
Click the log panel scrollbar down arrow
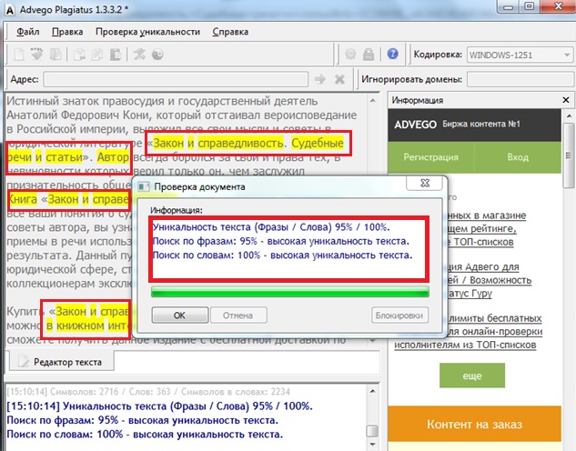(x=372, y=445)
